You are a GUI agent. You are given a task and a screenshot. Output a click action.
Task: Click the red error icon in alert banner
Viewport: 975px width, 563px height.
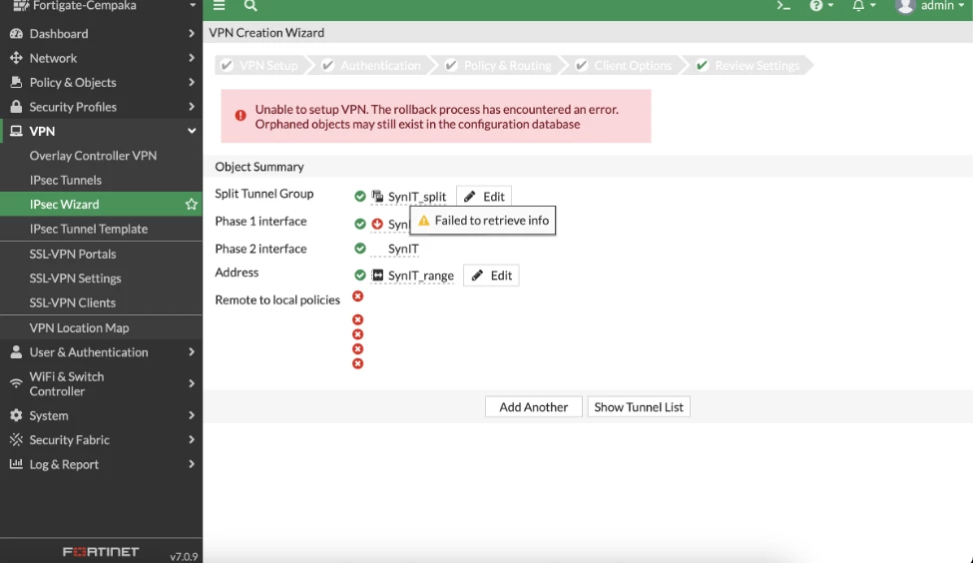(x=241, y=116)
